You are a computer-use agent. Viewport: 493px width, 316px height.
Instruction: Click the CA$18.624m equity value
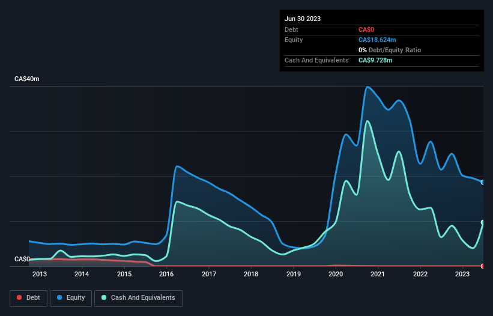377,40
